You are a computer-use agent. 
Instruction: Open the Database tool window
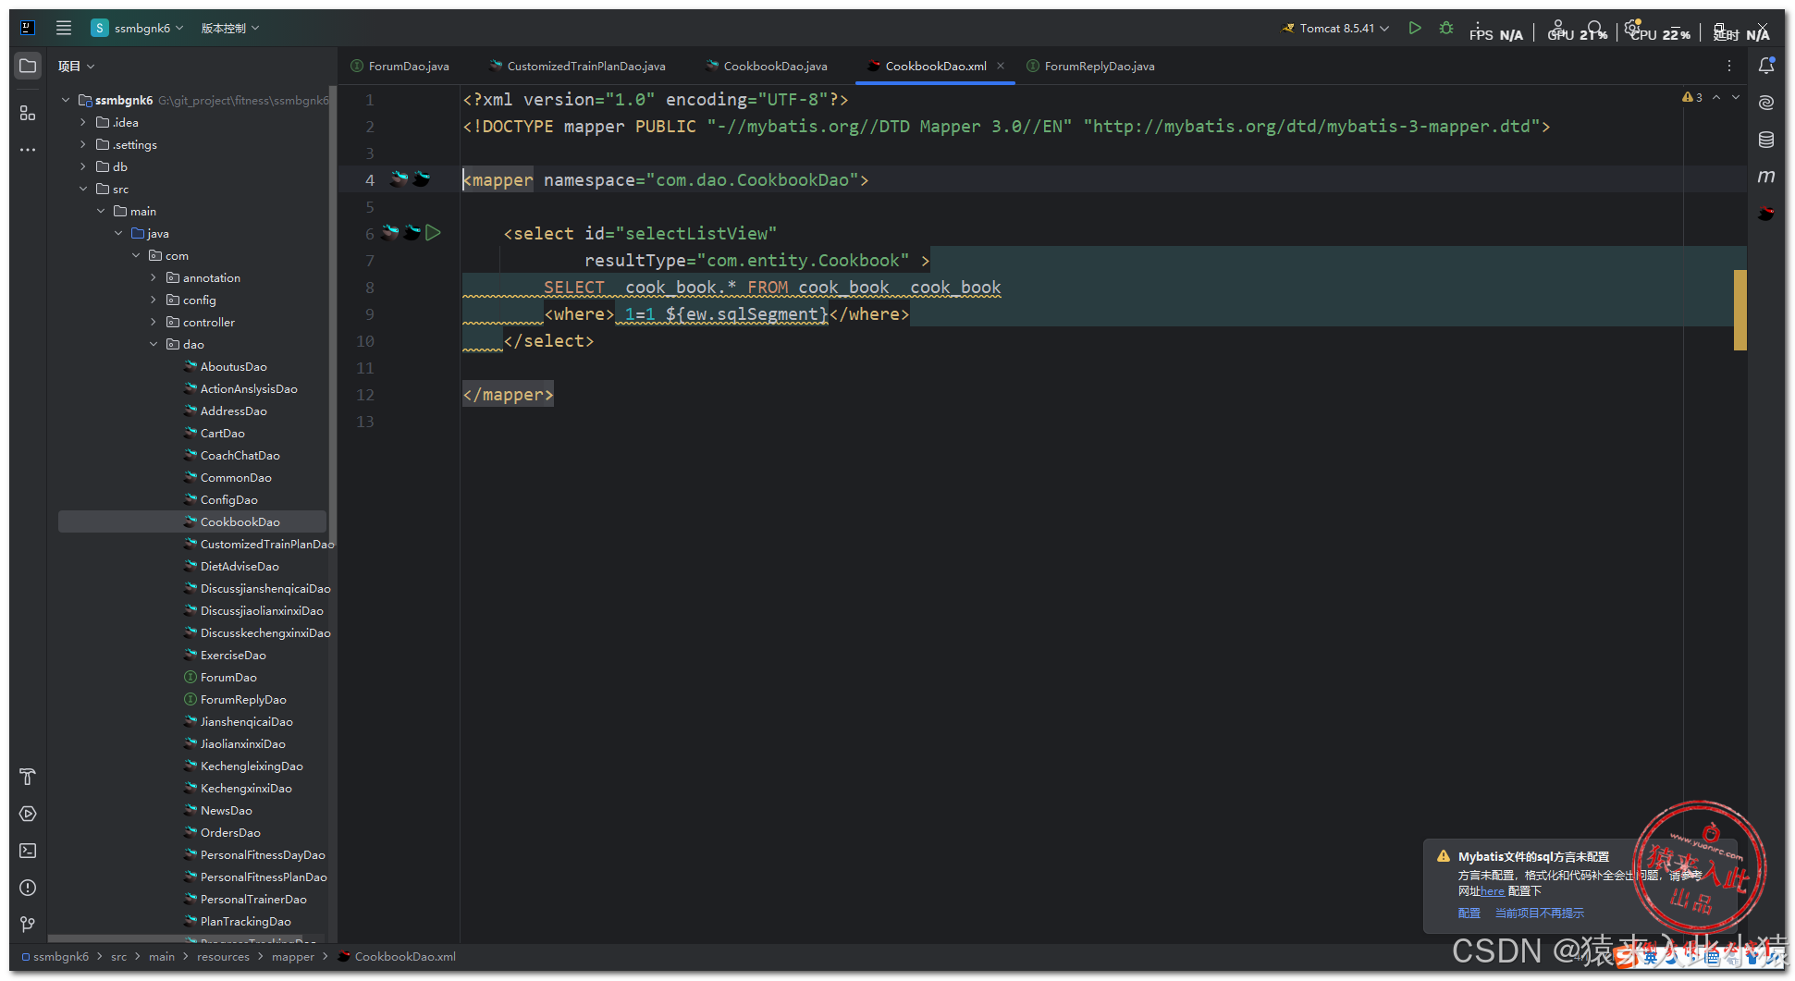tap(1766, 140)
